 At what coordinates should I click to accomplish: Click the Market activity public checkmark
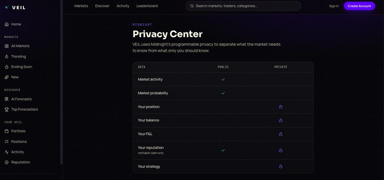pyautogui.click(x=223, y=79)
